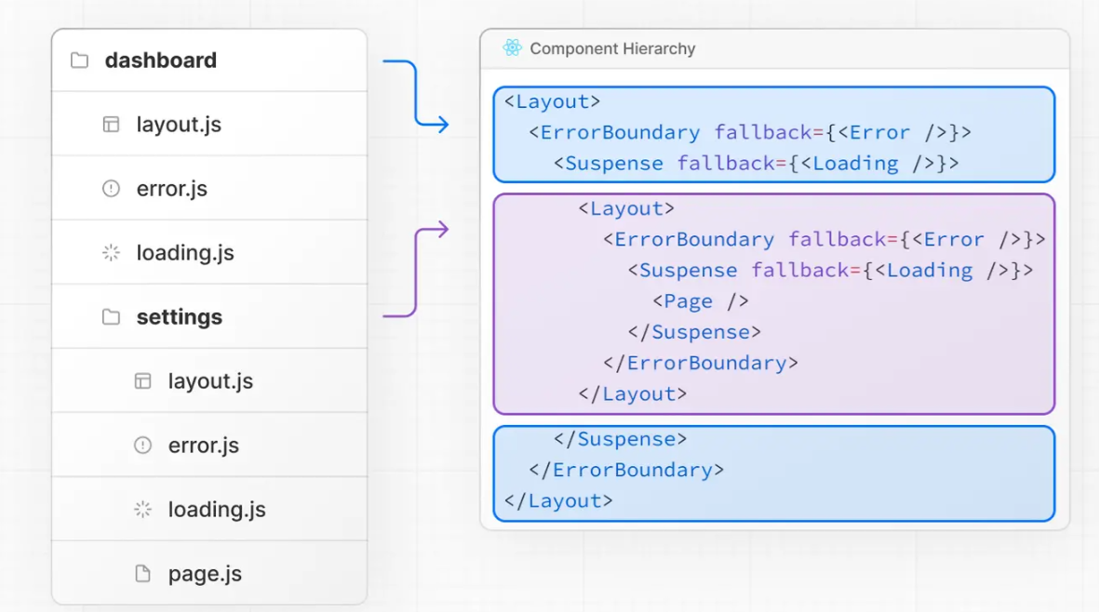Screen dimensions: 1099x612
Task: Click the React logo in Component Hierarchy header
Action: [x=512, y=48]
